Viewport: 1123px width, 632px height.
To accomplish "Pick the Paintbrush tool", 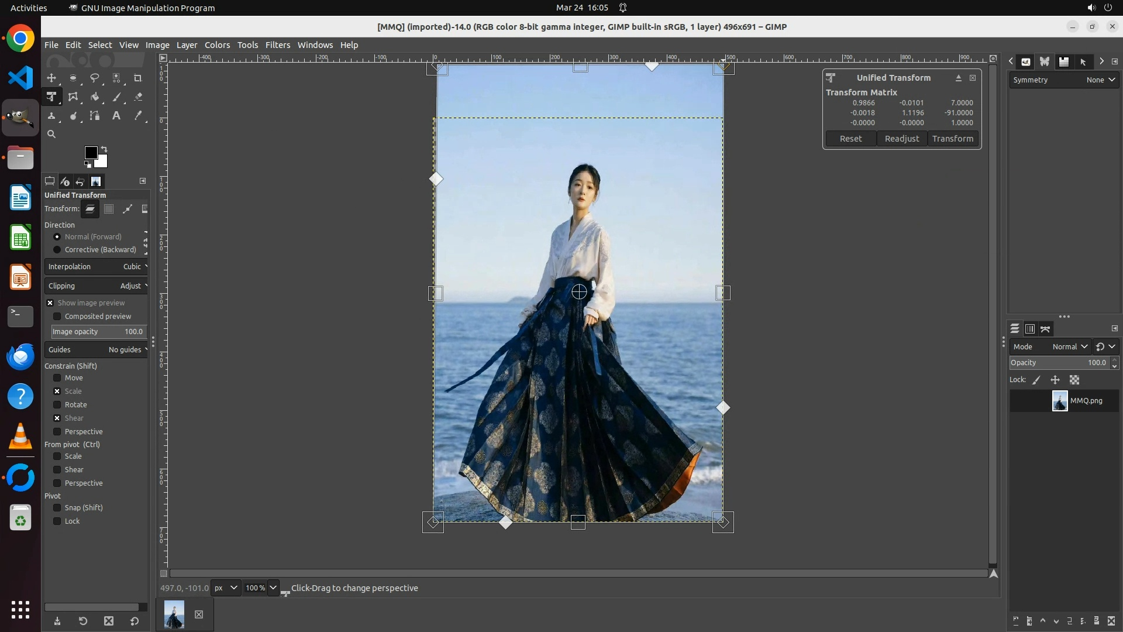I will pos(116,97).
